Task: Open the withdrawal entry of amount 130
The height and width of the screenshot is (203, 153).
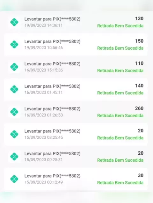Action: click(76, 22)
